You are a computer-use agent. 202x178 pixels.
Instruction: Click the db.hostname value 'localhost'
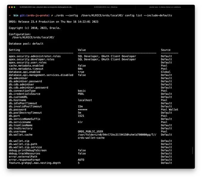(85, 100)
